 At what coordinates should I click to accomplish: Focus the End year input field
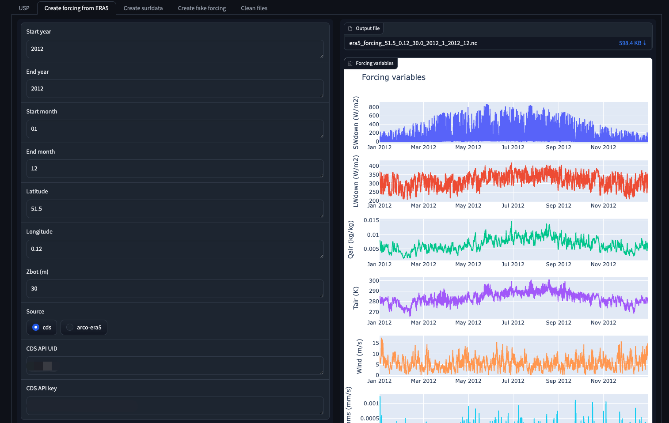tap(175, 89)
